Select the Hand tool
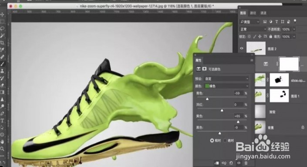 tap(2, 142)
